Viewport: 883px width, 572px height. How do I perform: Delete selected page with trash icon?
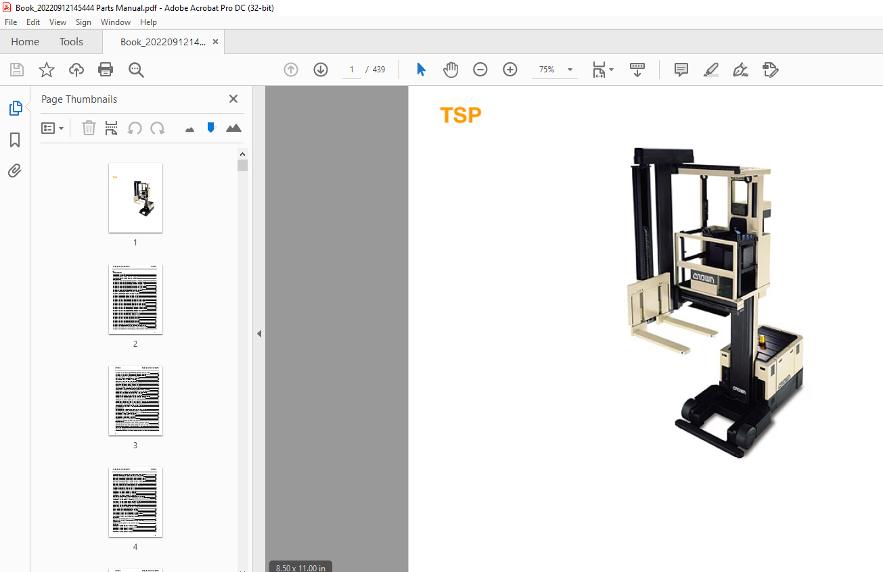(89, 128)
